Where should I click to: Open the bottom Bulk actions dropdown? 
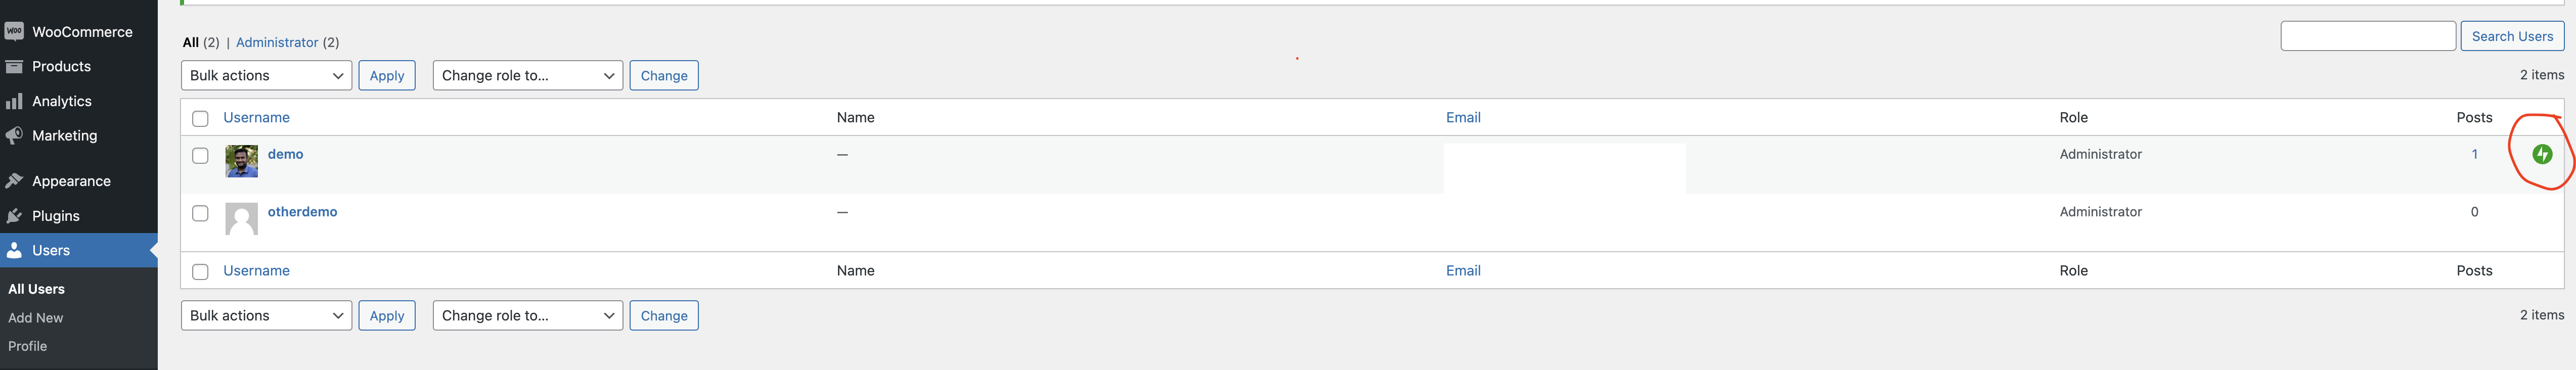[266, 315]
